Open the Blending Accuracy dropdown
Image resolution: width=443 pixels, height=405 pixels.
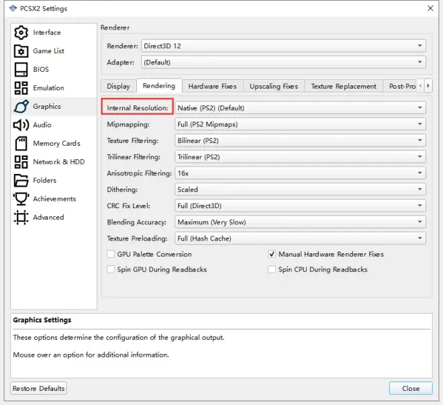click(300, 222)
